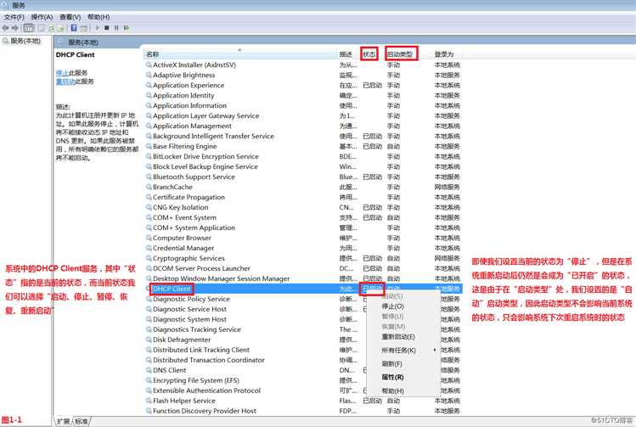Click the Stop Service square icon
This screenshot has width=636, height=427.
click(x=107, y=28)
